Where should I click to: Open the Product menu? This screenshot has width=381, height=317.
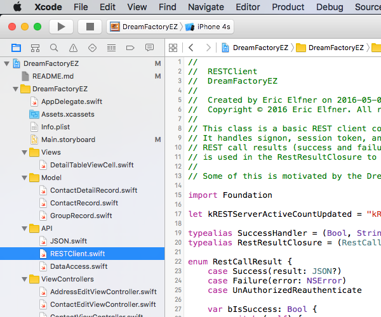[x=288, y=7]
